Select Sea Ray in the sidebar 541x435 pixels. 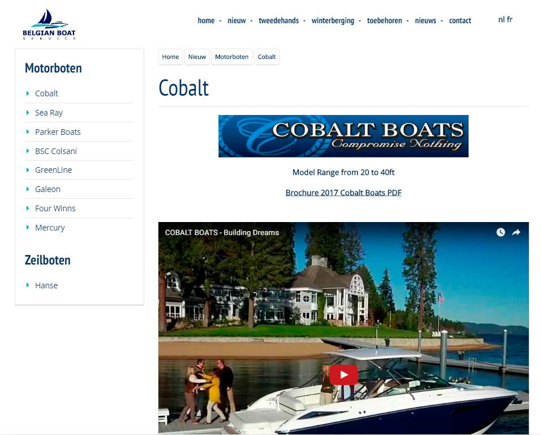click(x=49, y=113)
